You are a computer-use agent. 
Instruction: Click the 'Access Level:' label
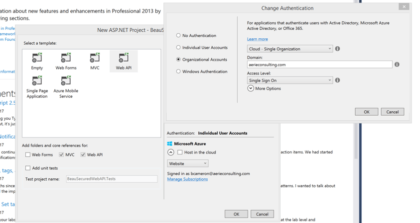point(259,73)
